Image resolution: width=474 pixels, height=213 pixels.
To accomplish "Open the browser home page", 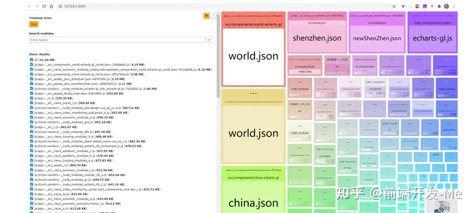I will 51,6.
